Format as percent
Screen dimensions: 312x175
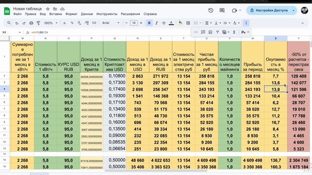click(72, 23)
